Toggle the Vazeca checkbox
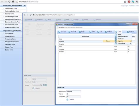The width and height of the screenshot is (139, 106). [x=67, y=94]
